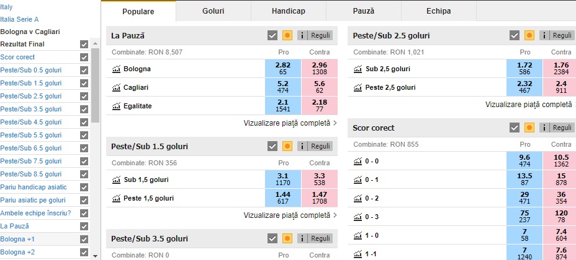Click the orange dot icon in La Pauză header
Viewport: 576px width, 260px height.
point(287,35)
